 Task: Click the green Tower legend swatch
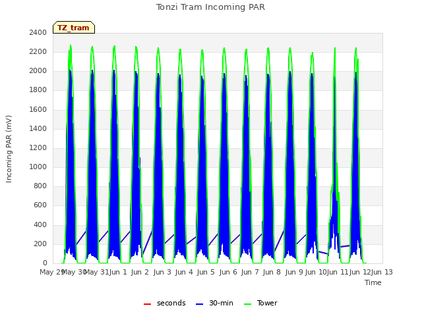point(247,304)
